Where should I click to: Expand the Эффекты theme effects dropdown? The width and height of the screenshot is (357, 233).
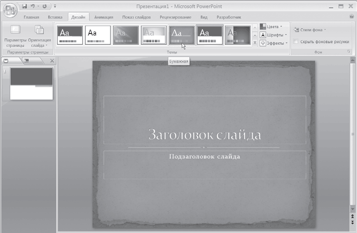click(274, 43)
